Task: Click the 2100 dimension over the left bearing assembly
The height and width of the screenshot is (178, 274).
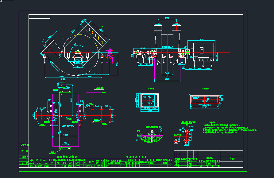Action: coord(143,48)
